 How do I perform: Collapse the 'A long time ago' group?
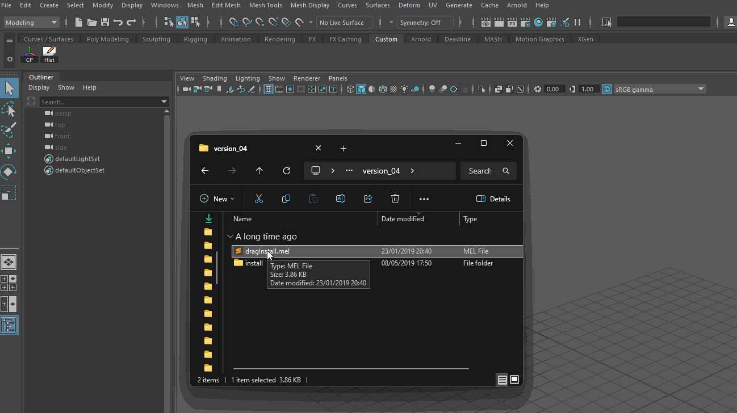230,237
